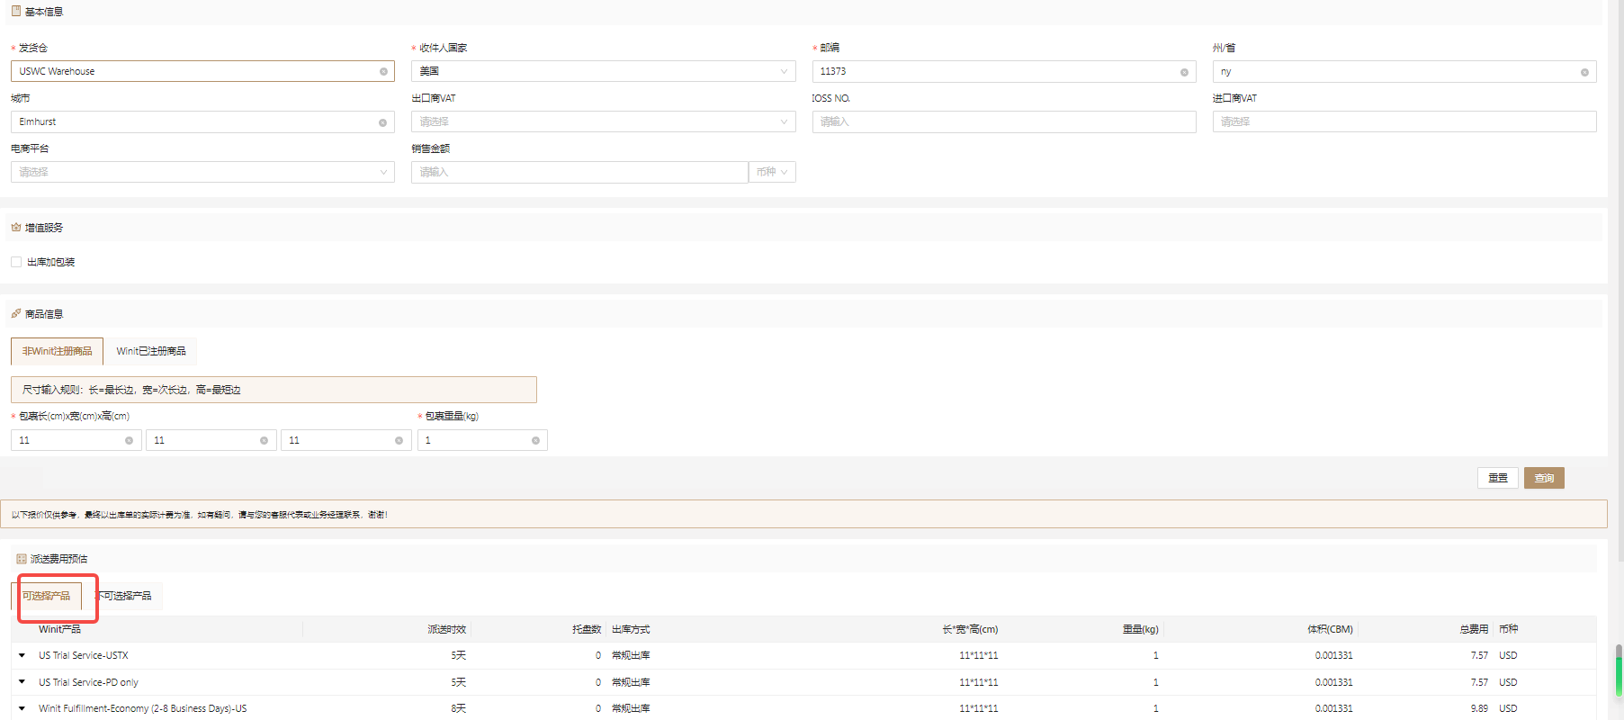1624x720 pixels.
Task: Switch to the 非Winit注册商品 tab
Action: 57,351
